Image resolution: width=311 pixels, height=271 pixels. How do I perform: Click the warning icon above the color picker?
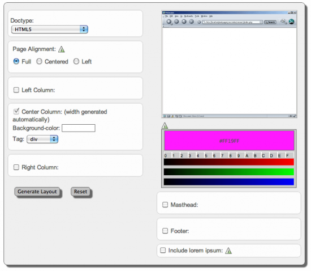point(165,125)
